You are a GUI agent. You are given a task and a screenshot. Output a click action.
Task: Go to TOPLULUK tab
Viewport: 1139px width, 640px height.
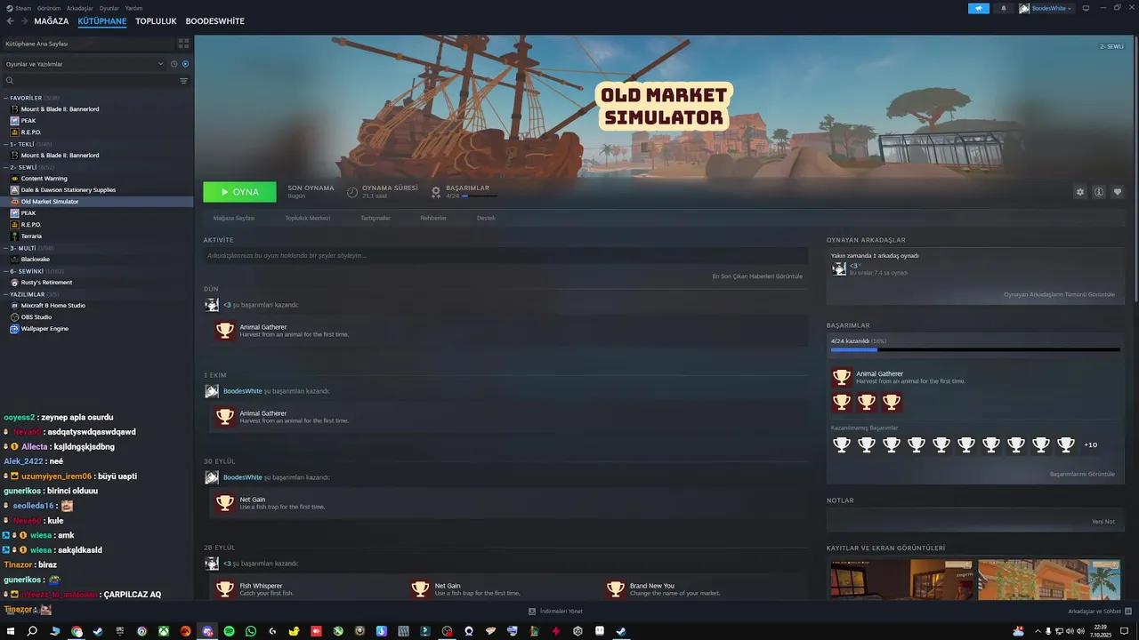(x=156, y=21)
